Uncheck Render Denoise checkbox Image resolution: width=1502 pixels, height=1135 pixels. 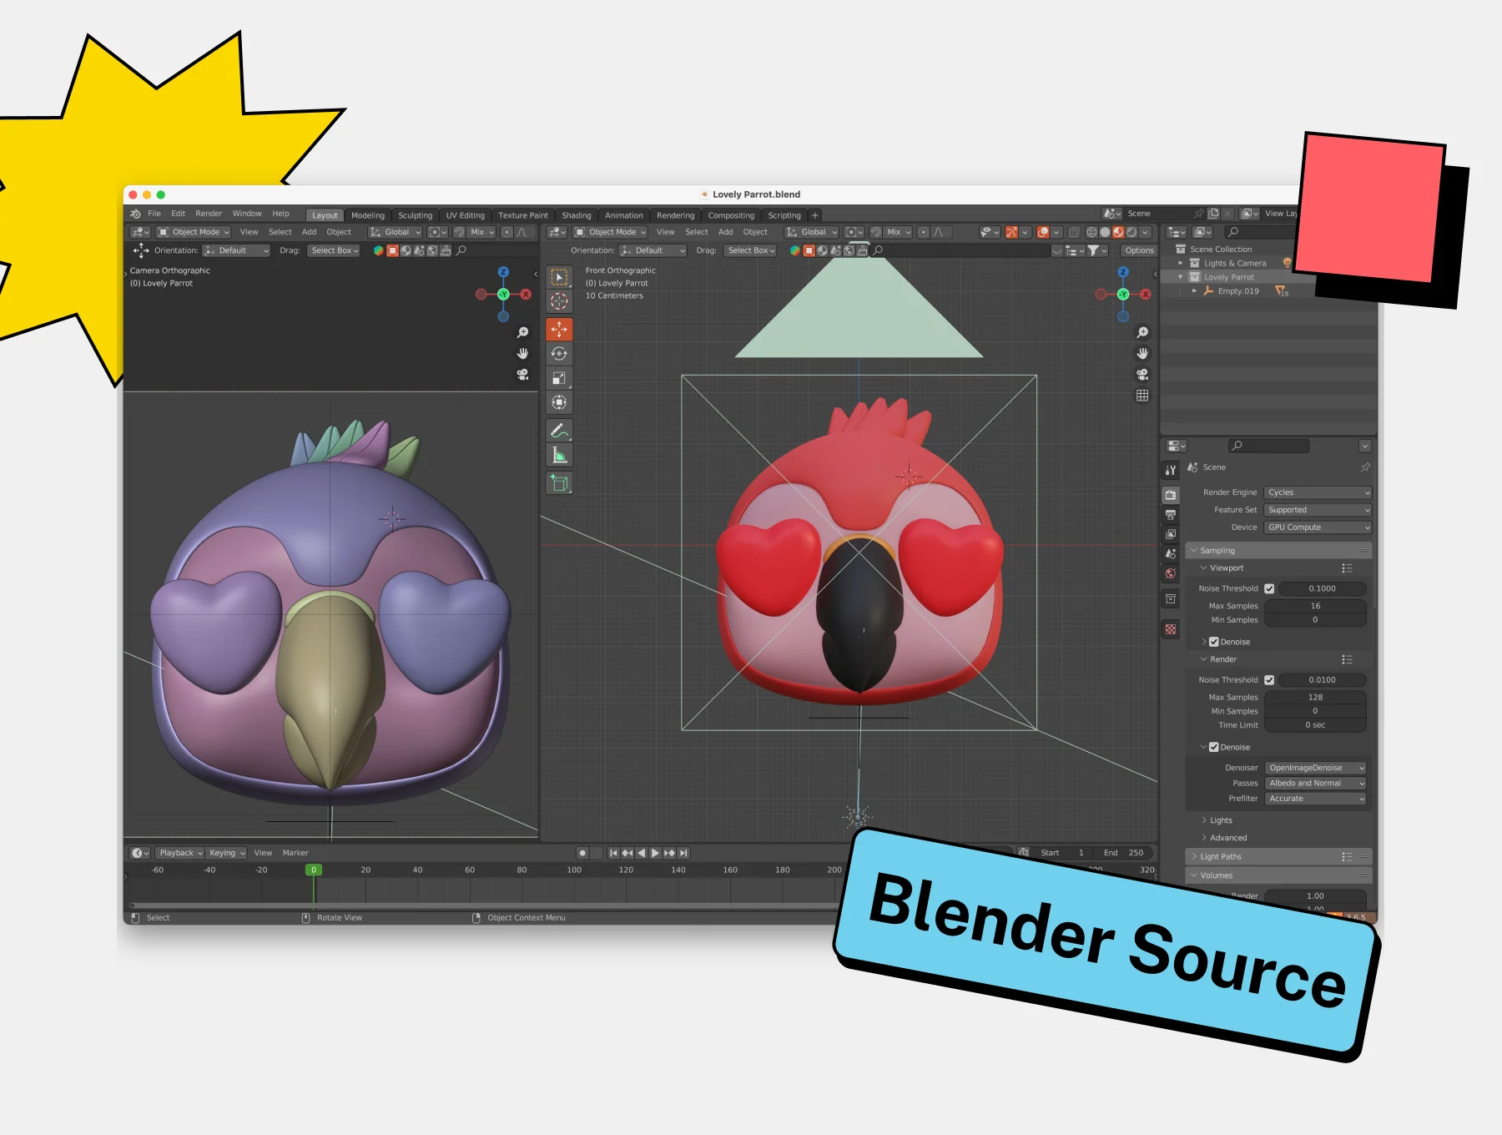tap(1214, 747)
